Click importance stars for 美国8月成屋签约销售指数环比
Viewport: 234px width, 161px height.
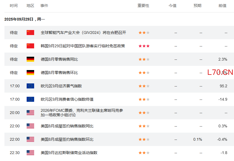click(x=144, y=139)
